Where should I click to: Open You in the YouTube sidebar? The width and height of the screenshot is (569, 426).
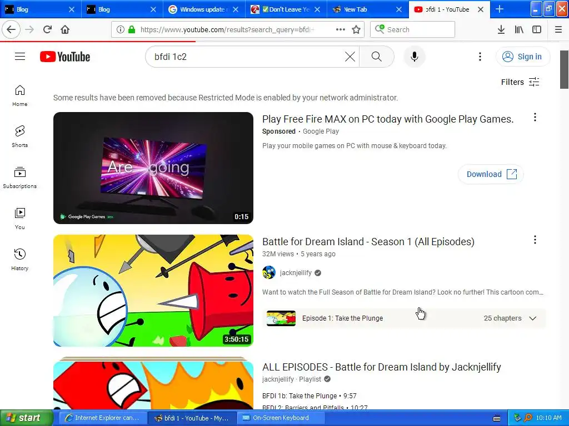pyautogui.click(x=20, y=219)
